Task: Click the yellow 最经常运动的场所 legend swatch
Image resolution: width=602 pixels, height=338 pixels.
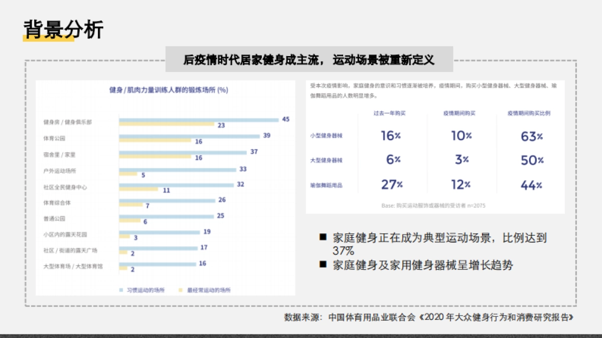Action: 182,290
